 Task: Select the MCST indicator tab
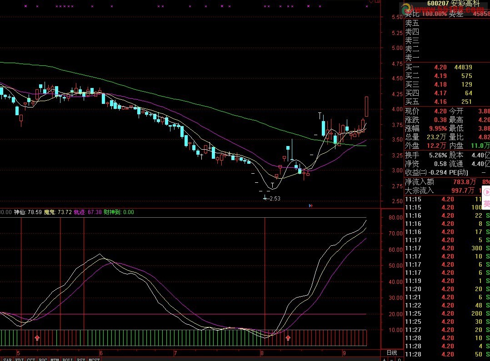(94, 359)
